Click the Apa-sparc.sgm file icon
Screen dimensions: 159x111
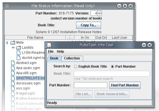pos(13,68)
